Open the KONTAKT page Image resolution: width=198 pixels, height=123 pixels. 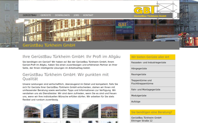(x=88, y=15)
